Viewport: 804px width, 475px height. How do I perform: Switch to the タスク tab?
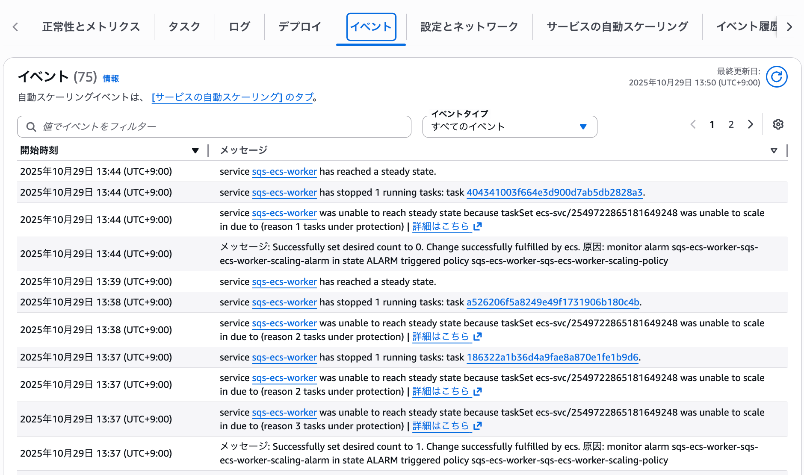click(x=184, y=27)
